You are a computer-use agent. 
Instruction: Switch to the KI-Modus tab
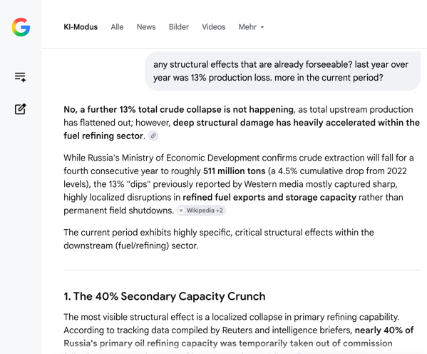pos(81,27)
